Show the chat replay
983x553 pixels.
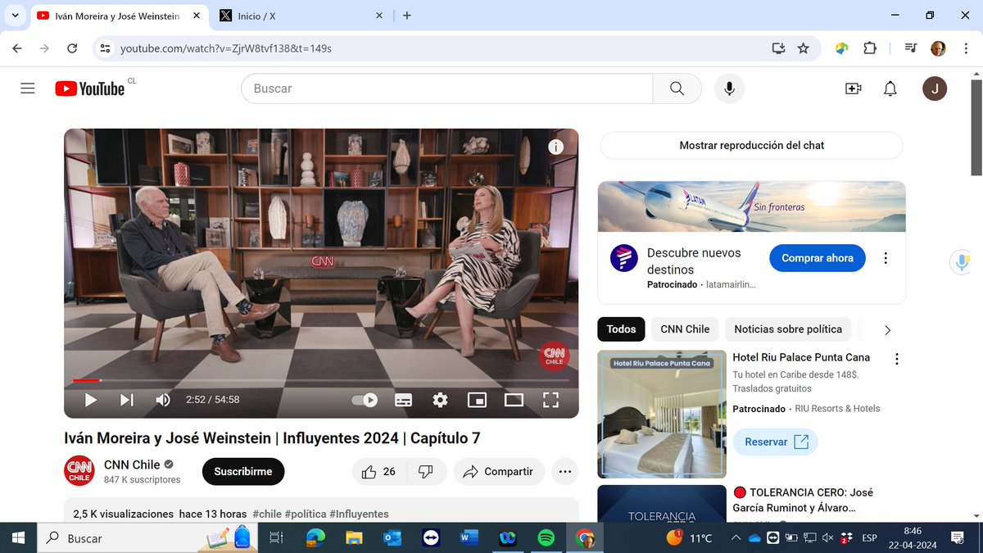tap(752, 145)
